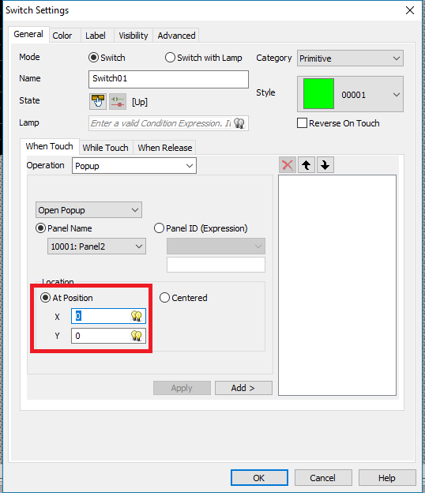Close the Switch Settings dialog with X

point(410,10)
